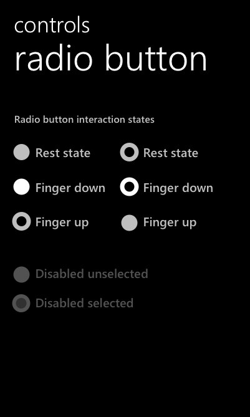Click the Disabled unselected text label
250x417 pixels.
pyautogui.click(x=92, y=274)
